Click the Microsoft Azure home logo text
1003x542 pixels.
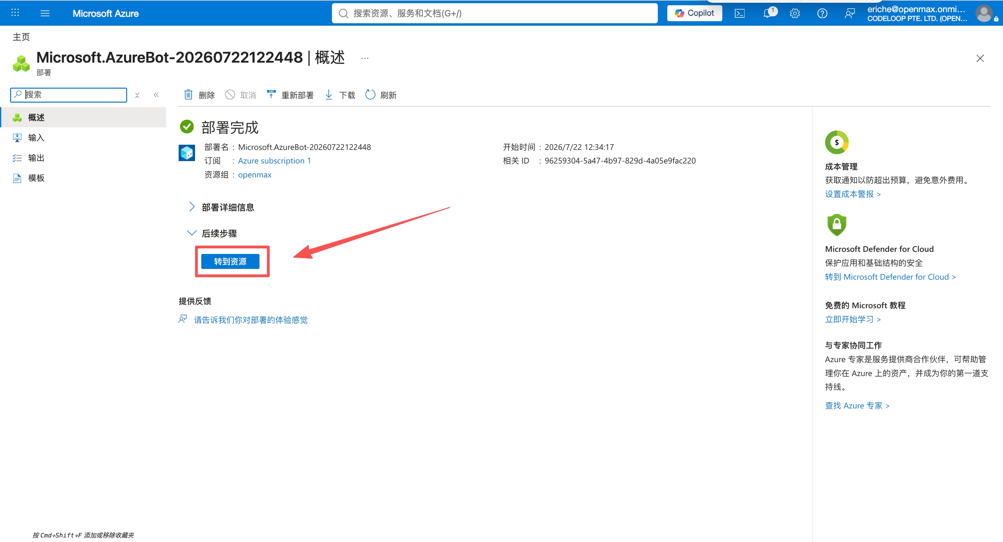[106, 13]
